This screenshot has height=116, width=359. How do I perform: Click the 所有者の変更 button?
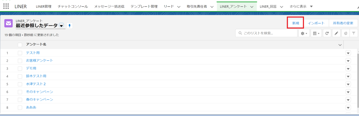[343, 23]
